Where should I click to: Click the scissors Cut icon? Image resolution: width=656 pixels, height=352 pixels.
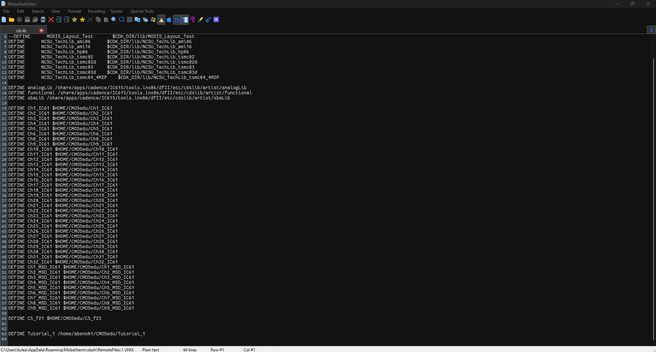(90, 19)
